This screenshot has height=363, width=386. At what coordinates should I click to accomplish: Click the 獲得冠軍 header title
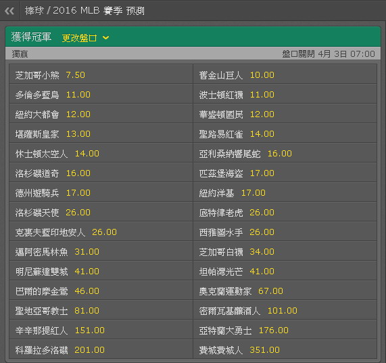pyautogui.click(x=31, y=37)
